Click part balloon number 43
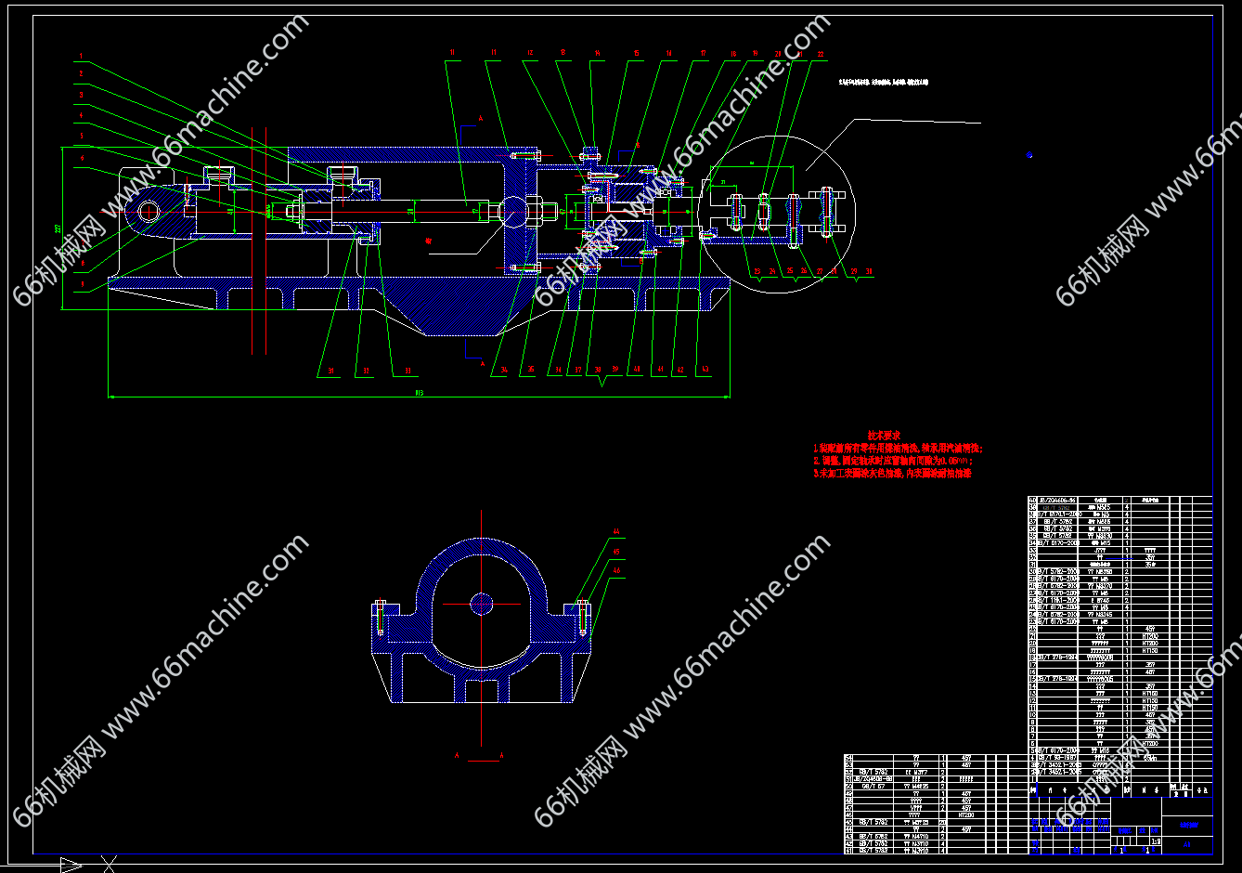1242x873 pixels. pyautogui.click(x=705, y=370)
